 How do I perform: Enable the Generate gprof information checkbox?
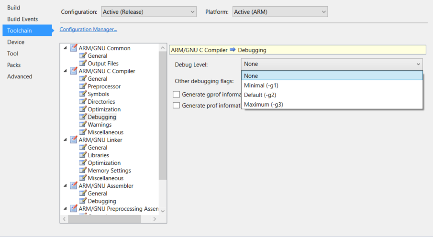(x=177, y=95)
